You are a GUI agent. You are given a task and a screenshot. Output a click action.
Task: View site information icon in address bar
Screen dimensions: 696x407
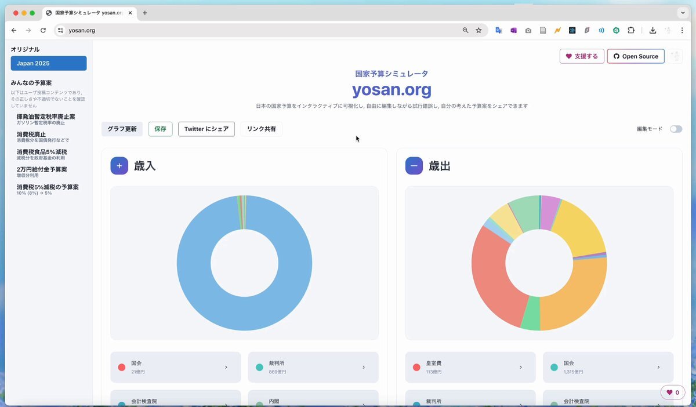pos(61,30)
